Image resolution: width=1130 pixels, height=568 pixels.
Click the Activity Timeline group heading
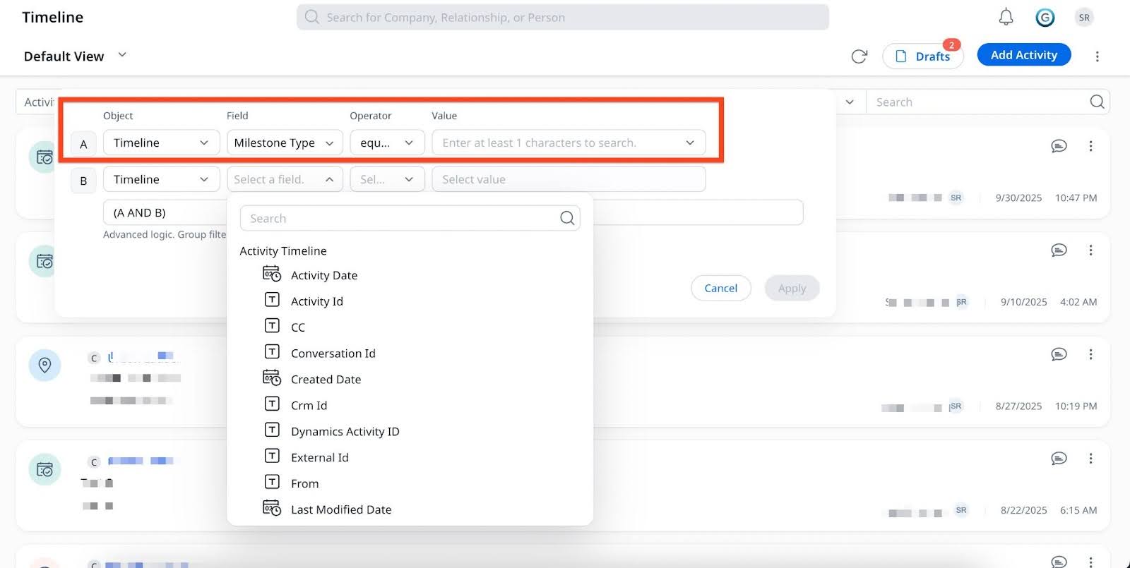(283, 250)
